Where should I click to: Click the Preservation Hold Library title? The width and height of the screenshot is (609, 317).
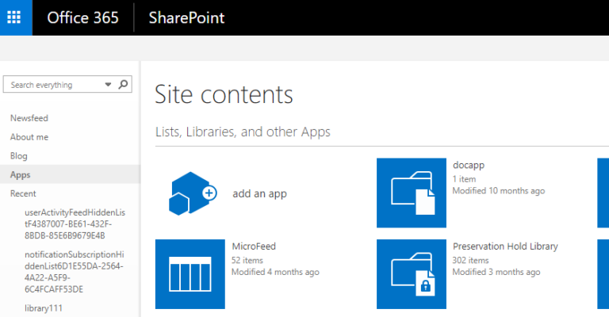coord(505,246)
